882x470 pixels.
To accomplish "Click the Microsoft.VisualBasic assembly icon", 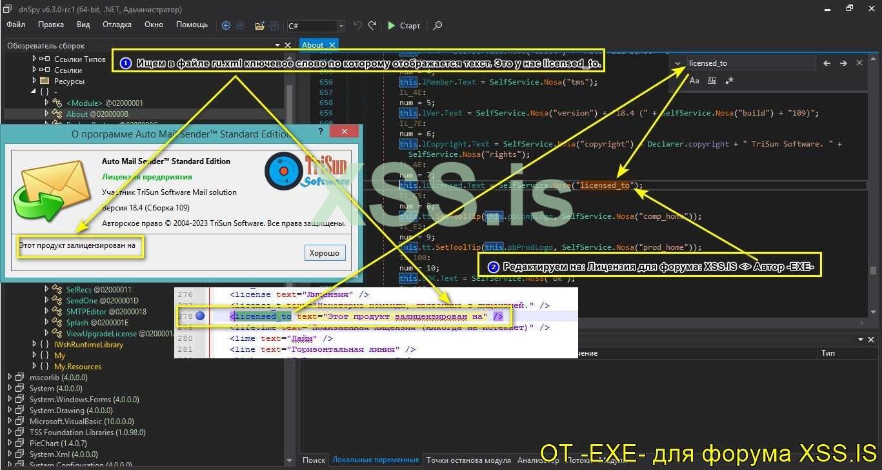I will [21, 421].
